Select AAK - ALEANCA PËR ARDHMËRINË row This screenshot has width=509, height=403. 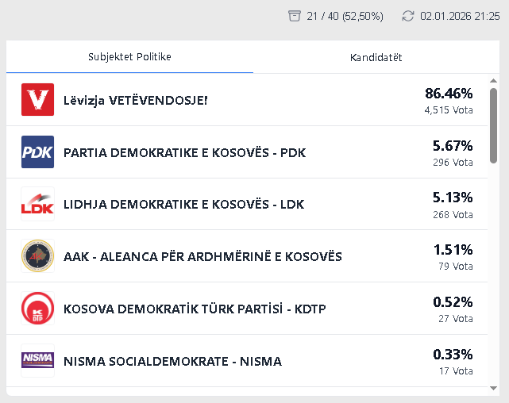[x=202, y=257]
